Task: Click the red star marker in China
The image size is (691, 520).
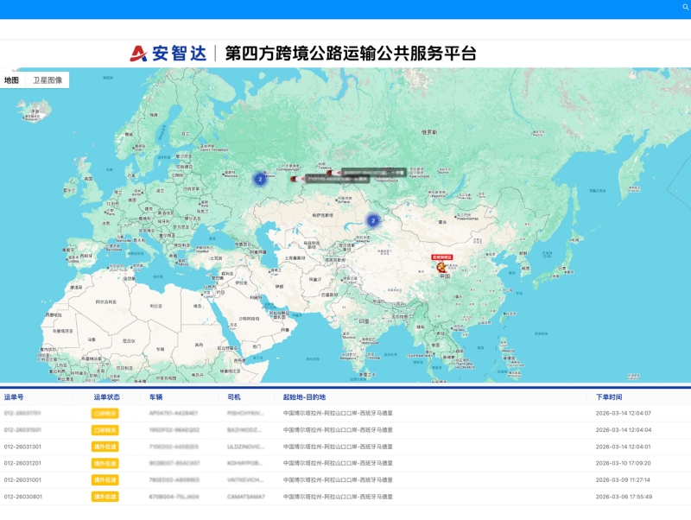Action: point(441,267)
